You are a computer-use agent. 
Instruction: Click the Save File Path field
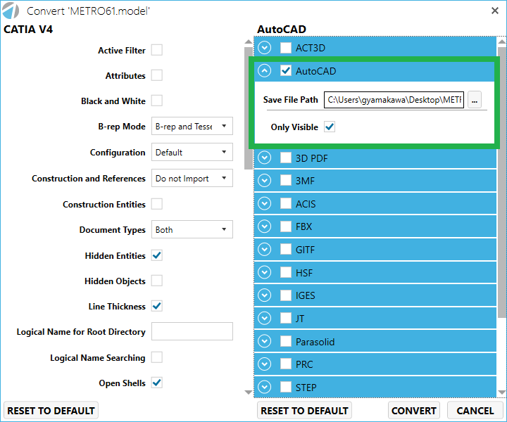(x=394, y=100)
